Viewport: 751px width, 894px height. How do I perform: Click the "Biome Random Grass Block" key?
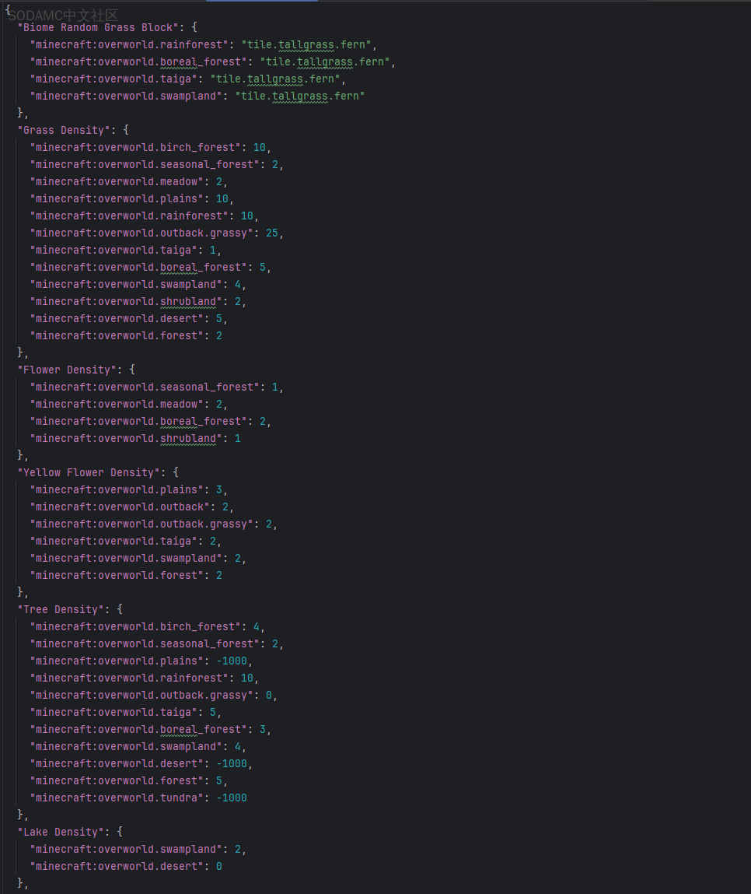click(98, 27)
